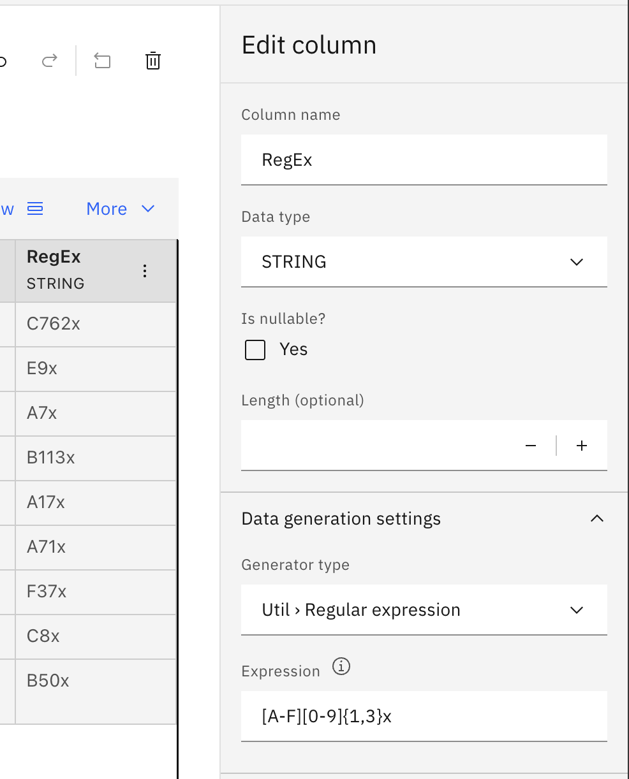
Task: Click the plus button in Length field
Action: (582, 446)
